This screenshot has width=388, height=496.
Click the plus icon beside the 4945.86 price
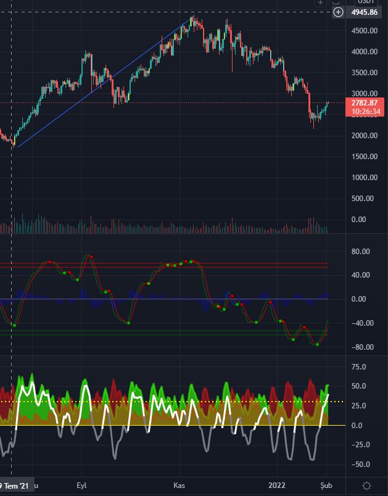tap(339, 12)
